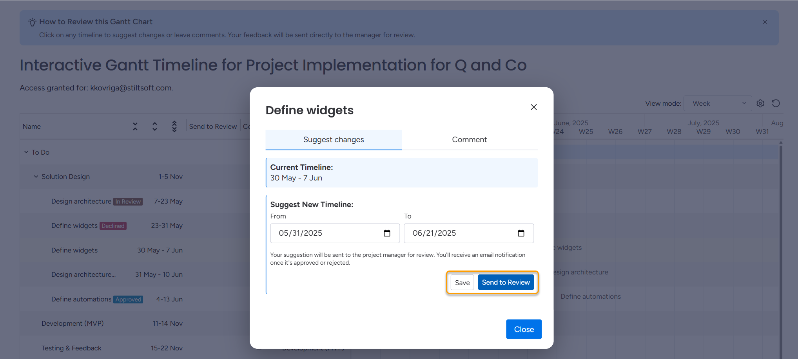Open the View mode Week dropdown

pos(717,103)
